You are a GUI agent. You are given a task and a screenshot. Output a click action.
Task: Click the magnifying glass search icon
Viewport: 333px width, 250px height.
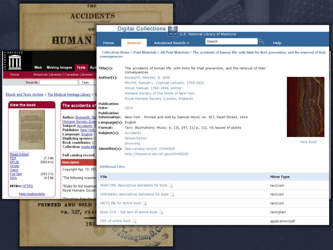pos(261,41)
